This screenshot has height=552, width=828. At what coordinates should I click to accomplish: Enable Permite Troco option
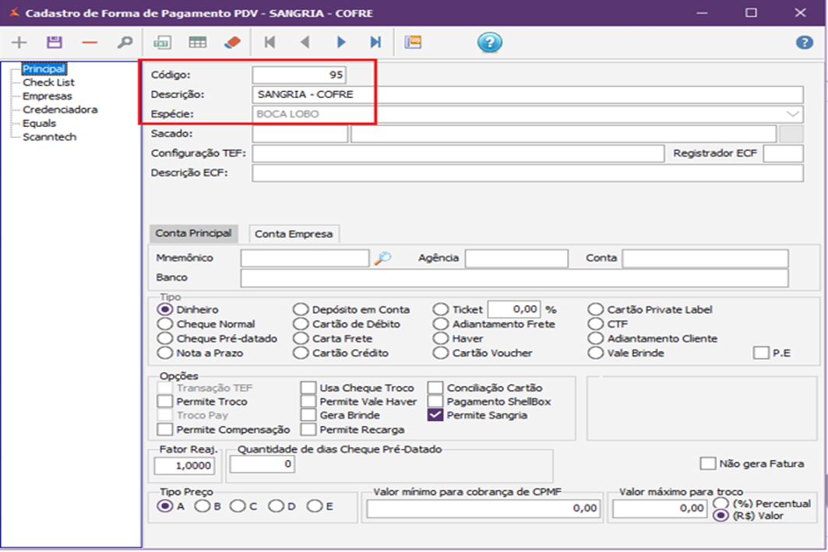(165, 402)
